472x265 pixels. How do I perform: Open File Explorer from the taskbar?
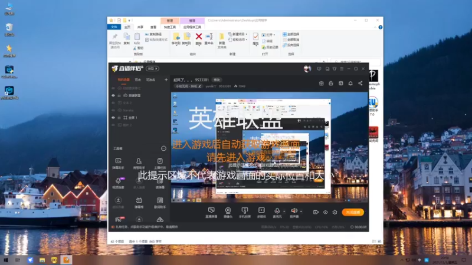(x=42, y=260)
